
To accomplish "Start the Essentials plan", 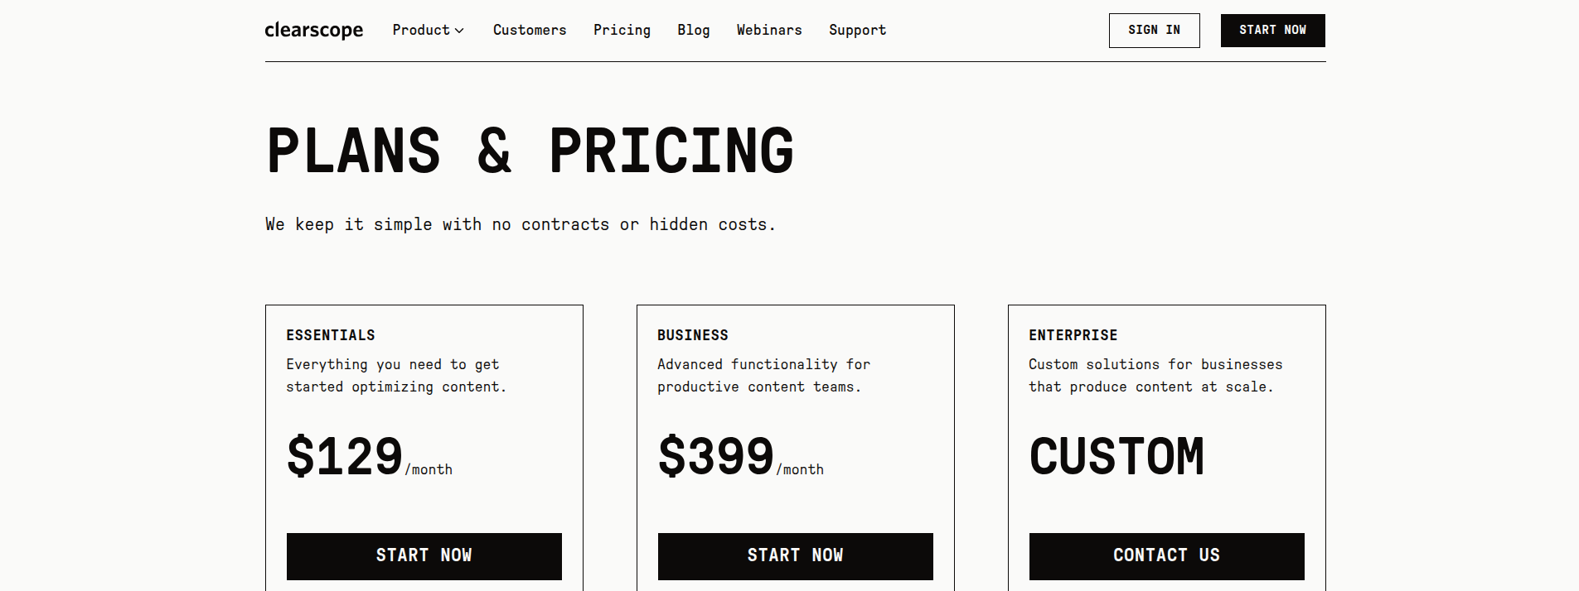I will point(424,555).
